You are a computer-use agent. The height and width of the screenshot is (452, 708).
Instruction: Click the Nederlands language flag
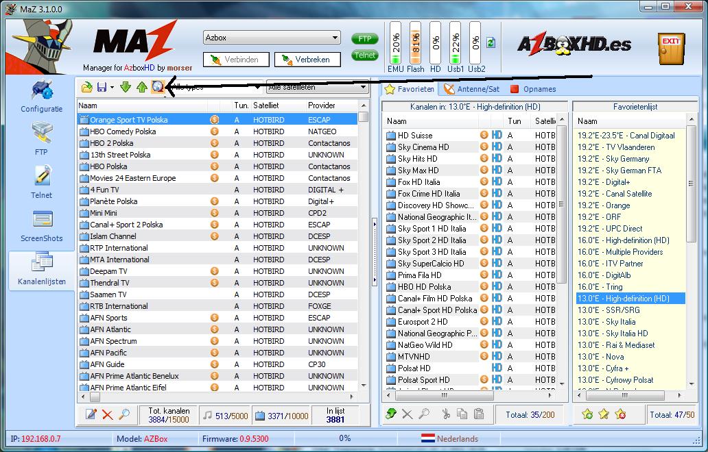tap(427, 438)
